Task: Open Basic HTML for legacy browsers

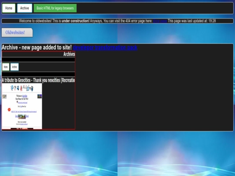Action: pyautogui.click(x=55, y=8)
